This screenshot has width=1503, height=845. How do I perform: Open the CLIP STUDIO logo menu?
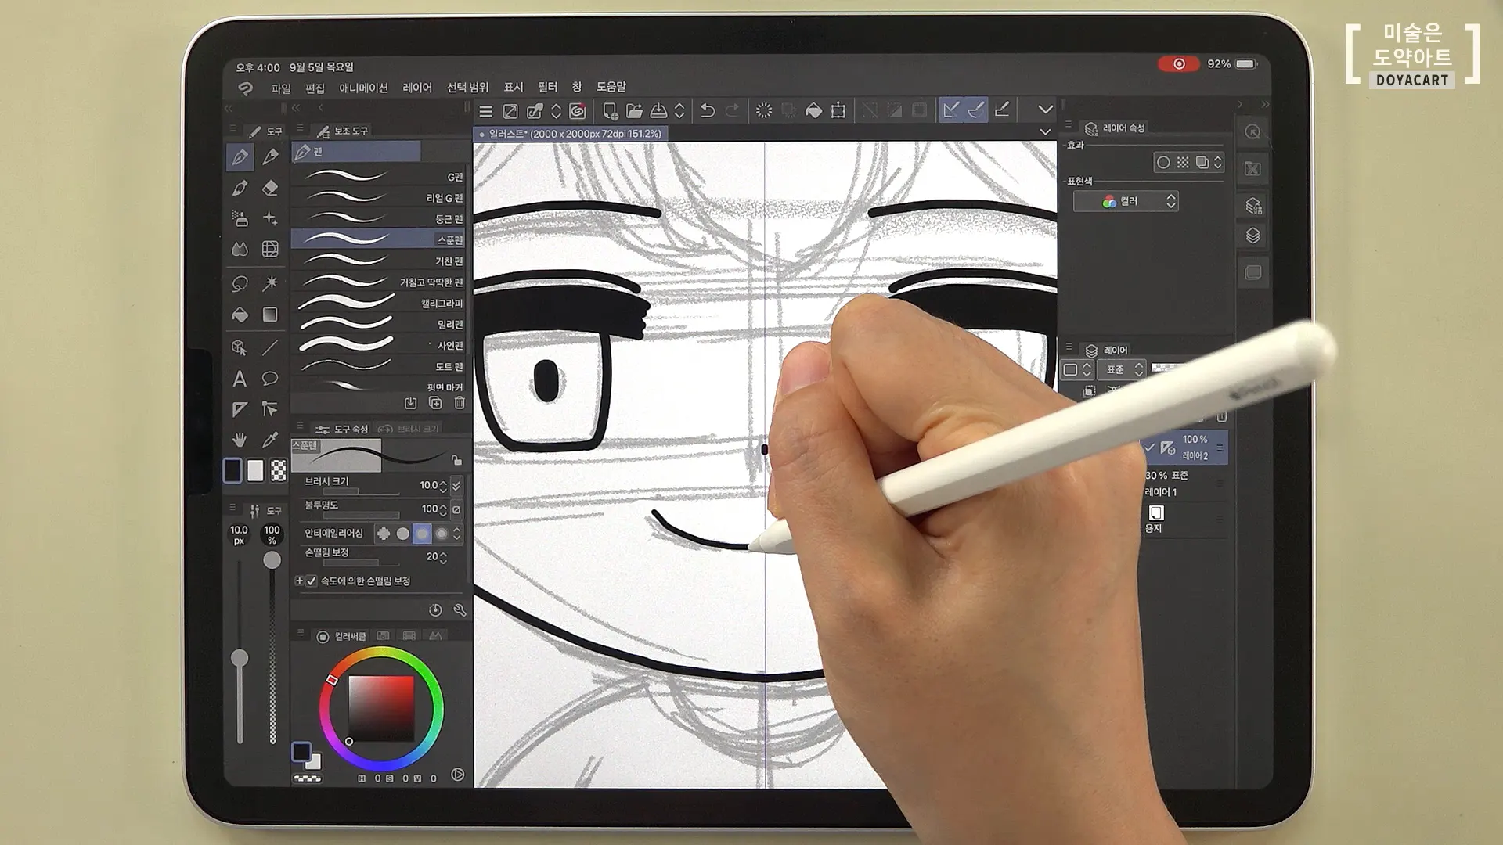(245, 88)
